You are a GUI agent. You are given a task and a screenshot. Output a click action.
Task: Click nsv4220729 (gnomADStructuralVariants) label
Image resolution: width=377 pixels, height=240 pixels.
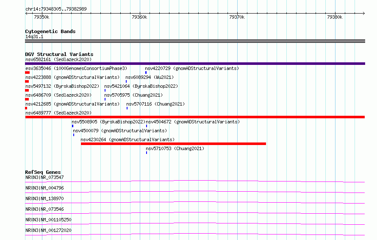[x=192, y=68]
